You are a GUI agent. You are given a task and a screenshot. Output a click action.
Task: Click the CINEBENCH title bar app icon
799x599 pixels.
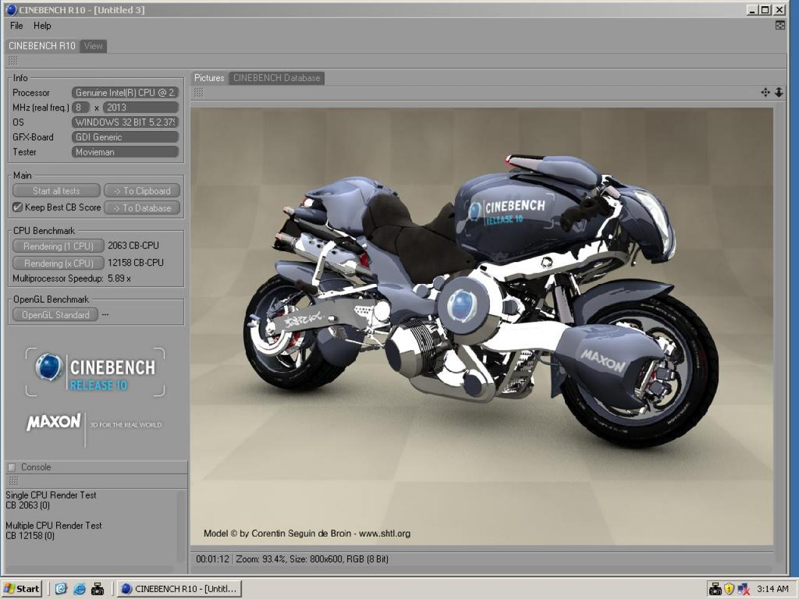(x=11, y=9)
